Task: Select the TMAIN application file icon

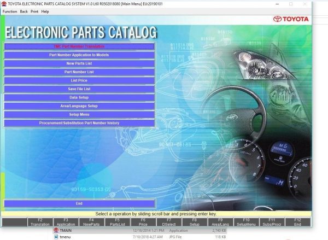Action: coord(56,230)
